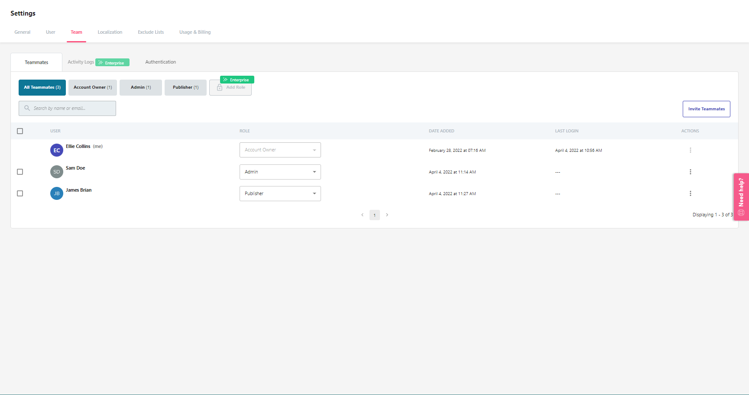Toggle the select-all checkbox in the table header
Screen dimensions: 749x395
(x=19, y=131)
